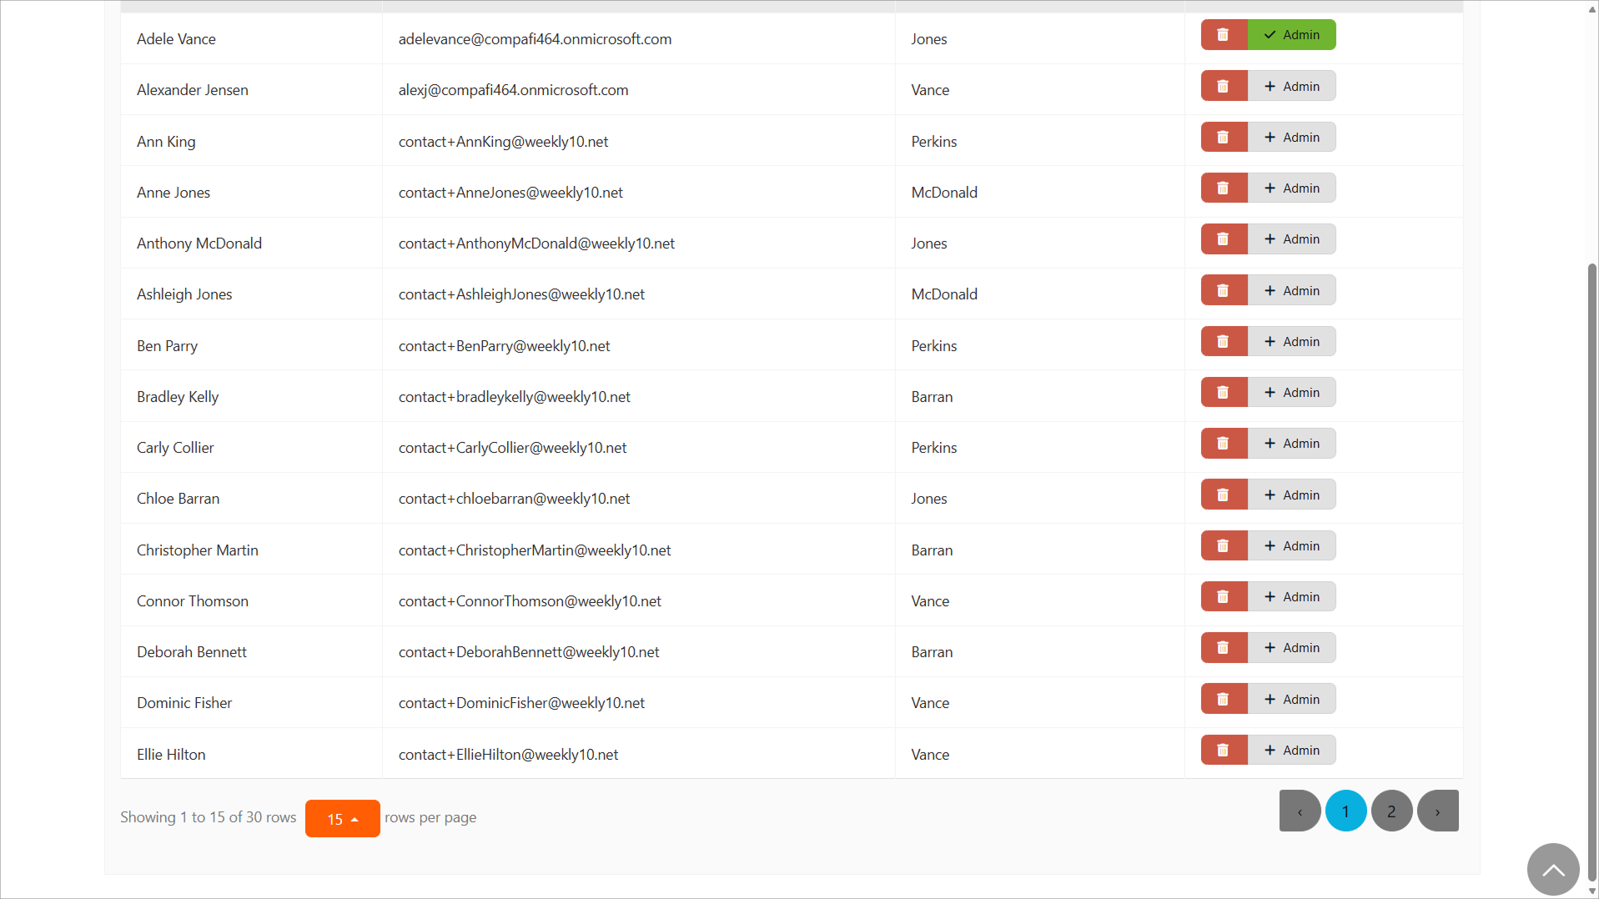Screen dimensions: 1599x899
Task: Grant Admin to Anne Jones
Action: pyautogui.click(x=1291, y=188)
